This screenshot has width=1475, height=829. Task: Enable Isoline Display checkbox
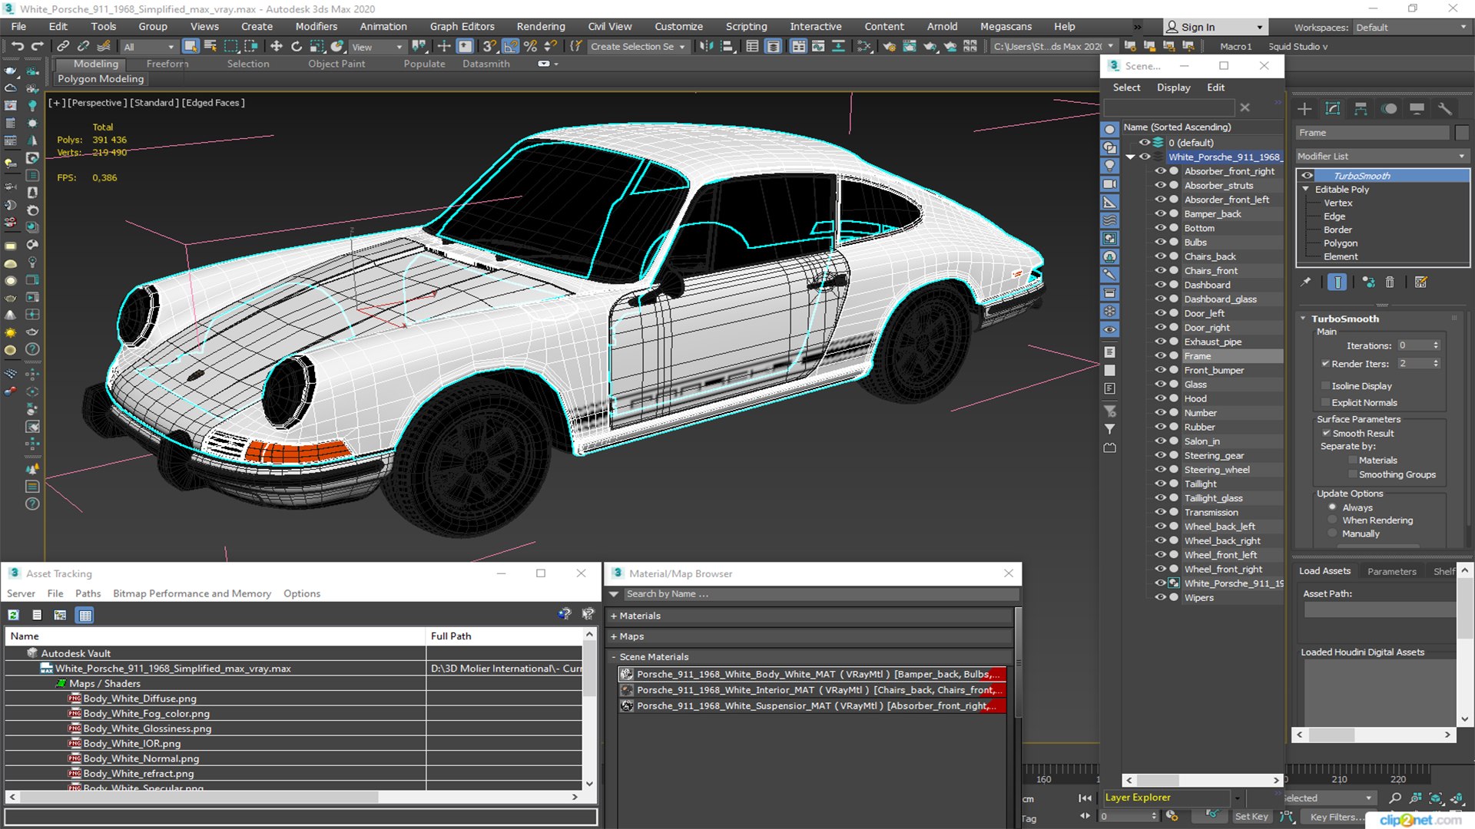click(x=1325, y=386)
